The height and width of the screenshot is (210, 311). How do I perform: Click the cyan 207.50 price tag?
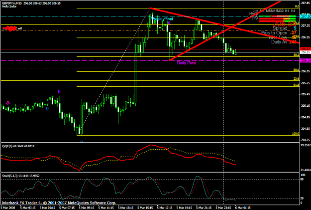tap(306, 16)
